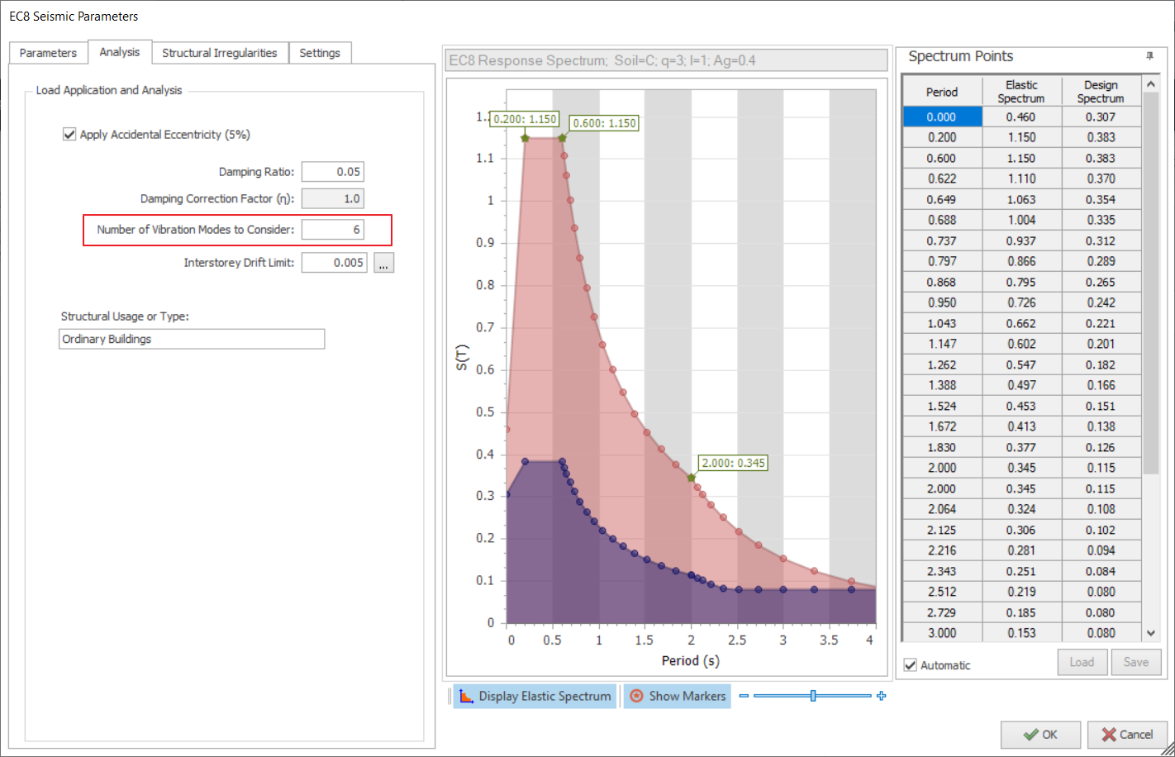Select the Period cell 0.622
Image resolution: width=1175 pixels, height=757 pixels.
[942, 179]
